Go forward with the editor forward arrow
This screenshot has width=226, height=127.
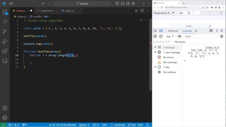coord(49,4)
